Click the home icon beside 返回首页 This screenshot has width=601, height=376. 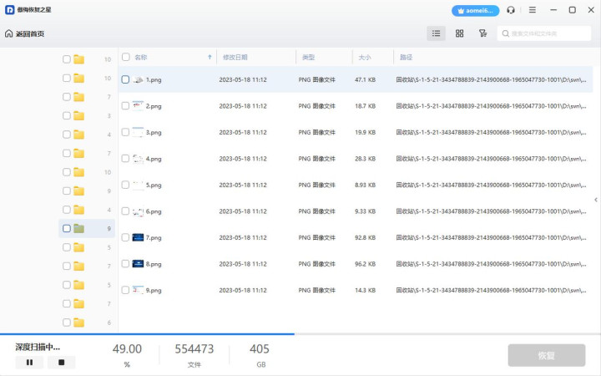click(x=9, y=34)
